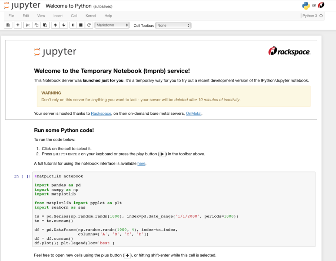336x261 pixels.
Task: Open the tutorial 'here' link
Action: (141, 164)
